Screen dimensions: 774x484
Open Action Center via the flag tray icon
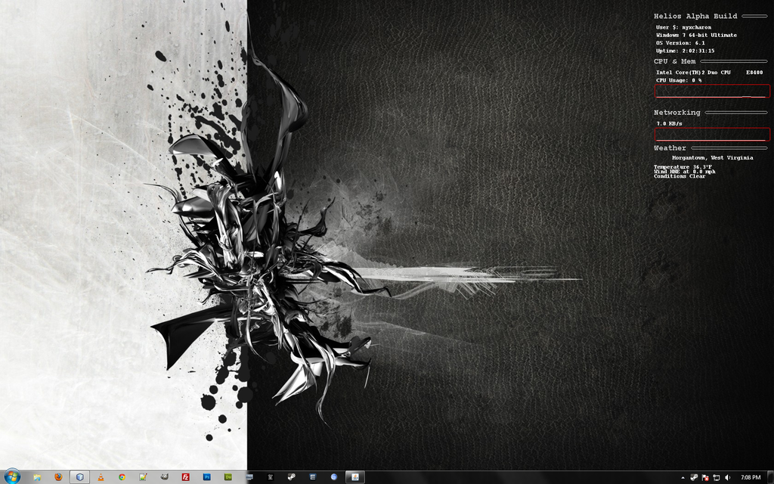pyautogui.click(x=704, y=476)
